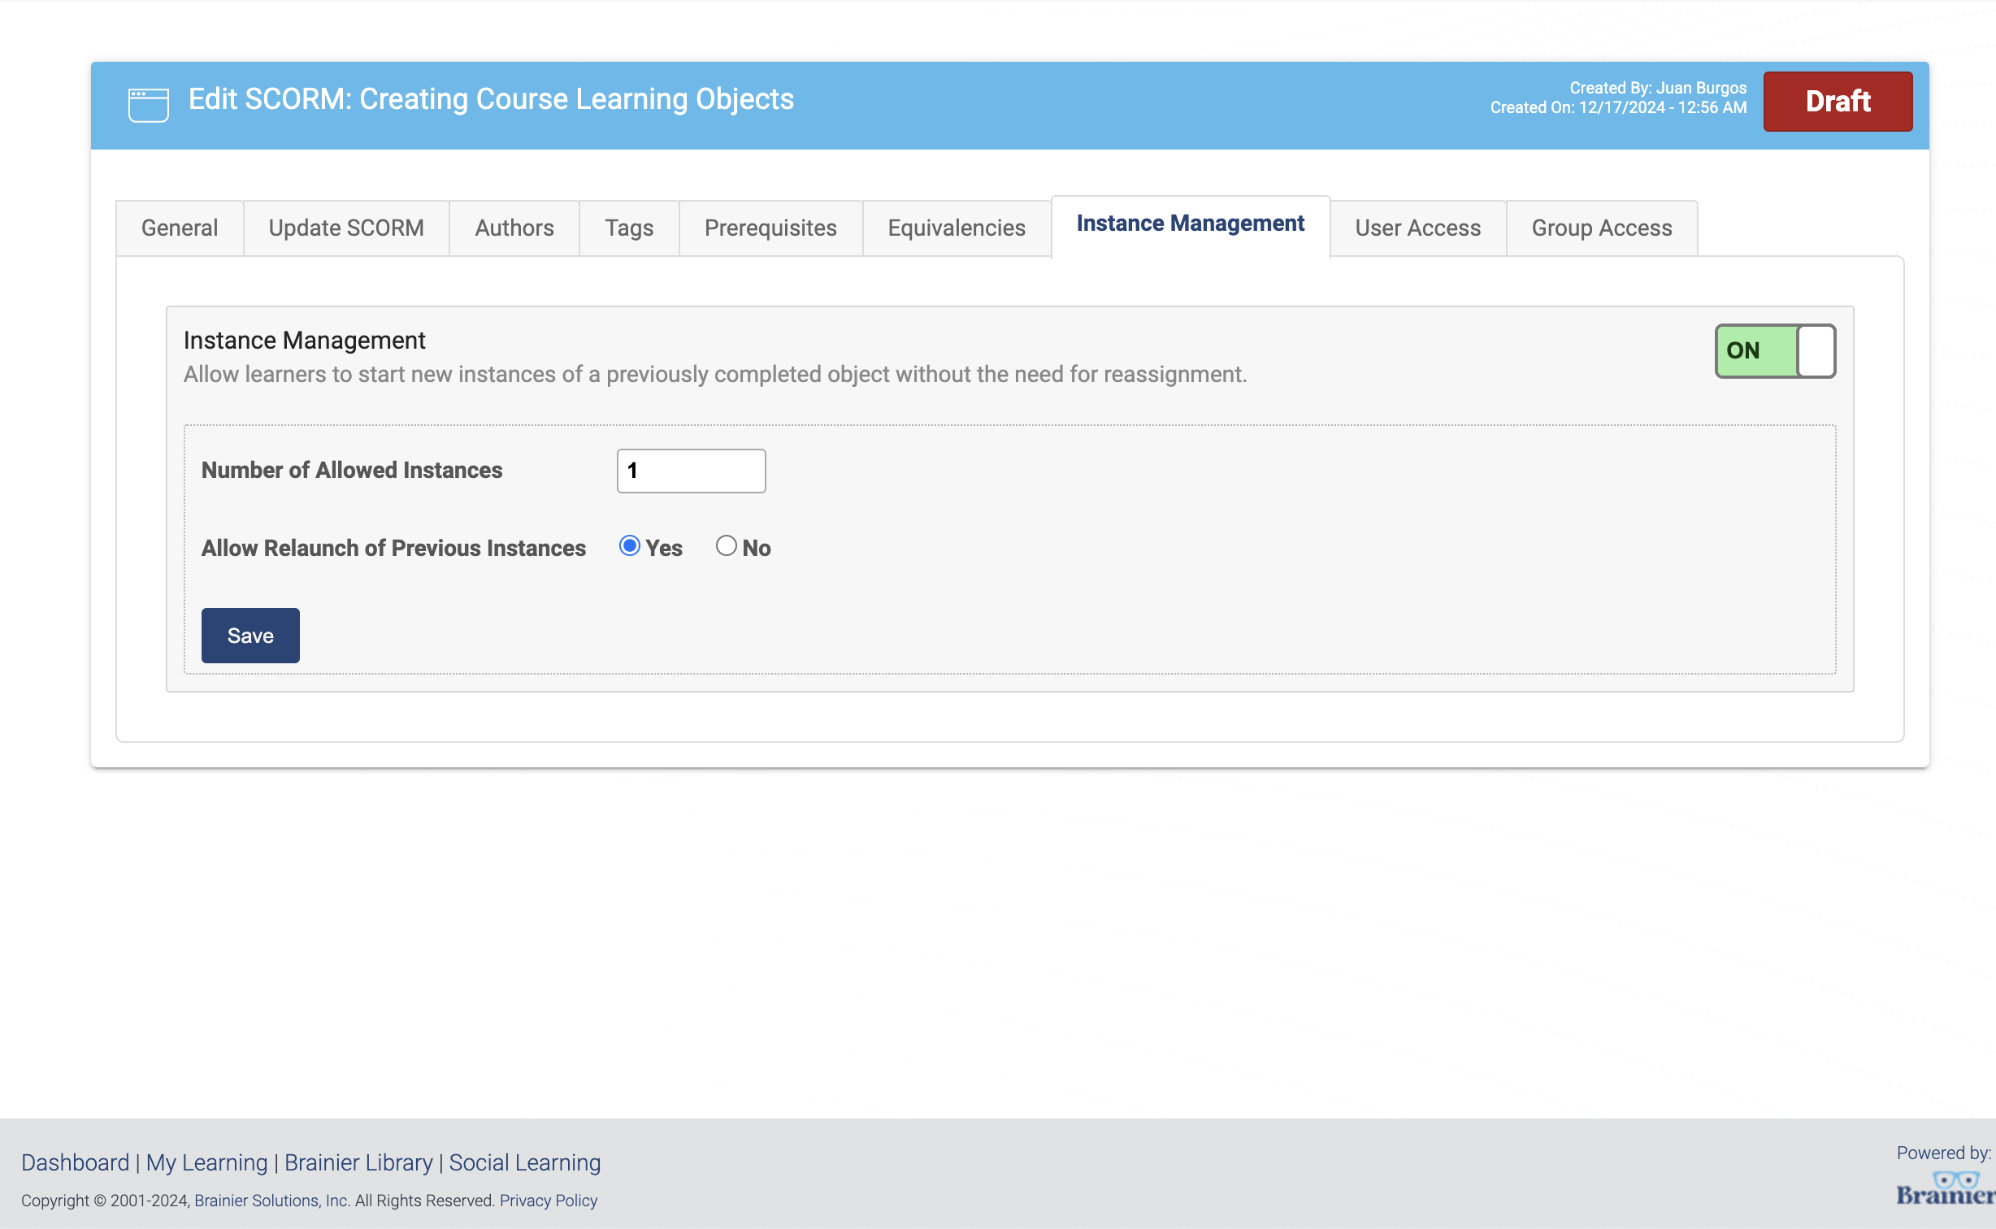Screen dimensions: 1996x1229
Task: Open the Dashboard footer link
Action: coord(75,1163)
